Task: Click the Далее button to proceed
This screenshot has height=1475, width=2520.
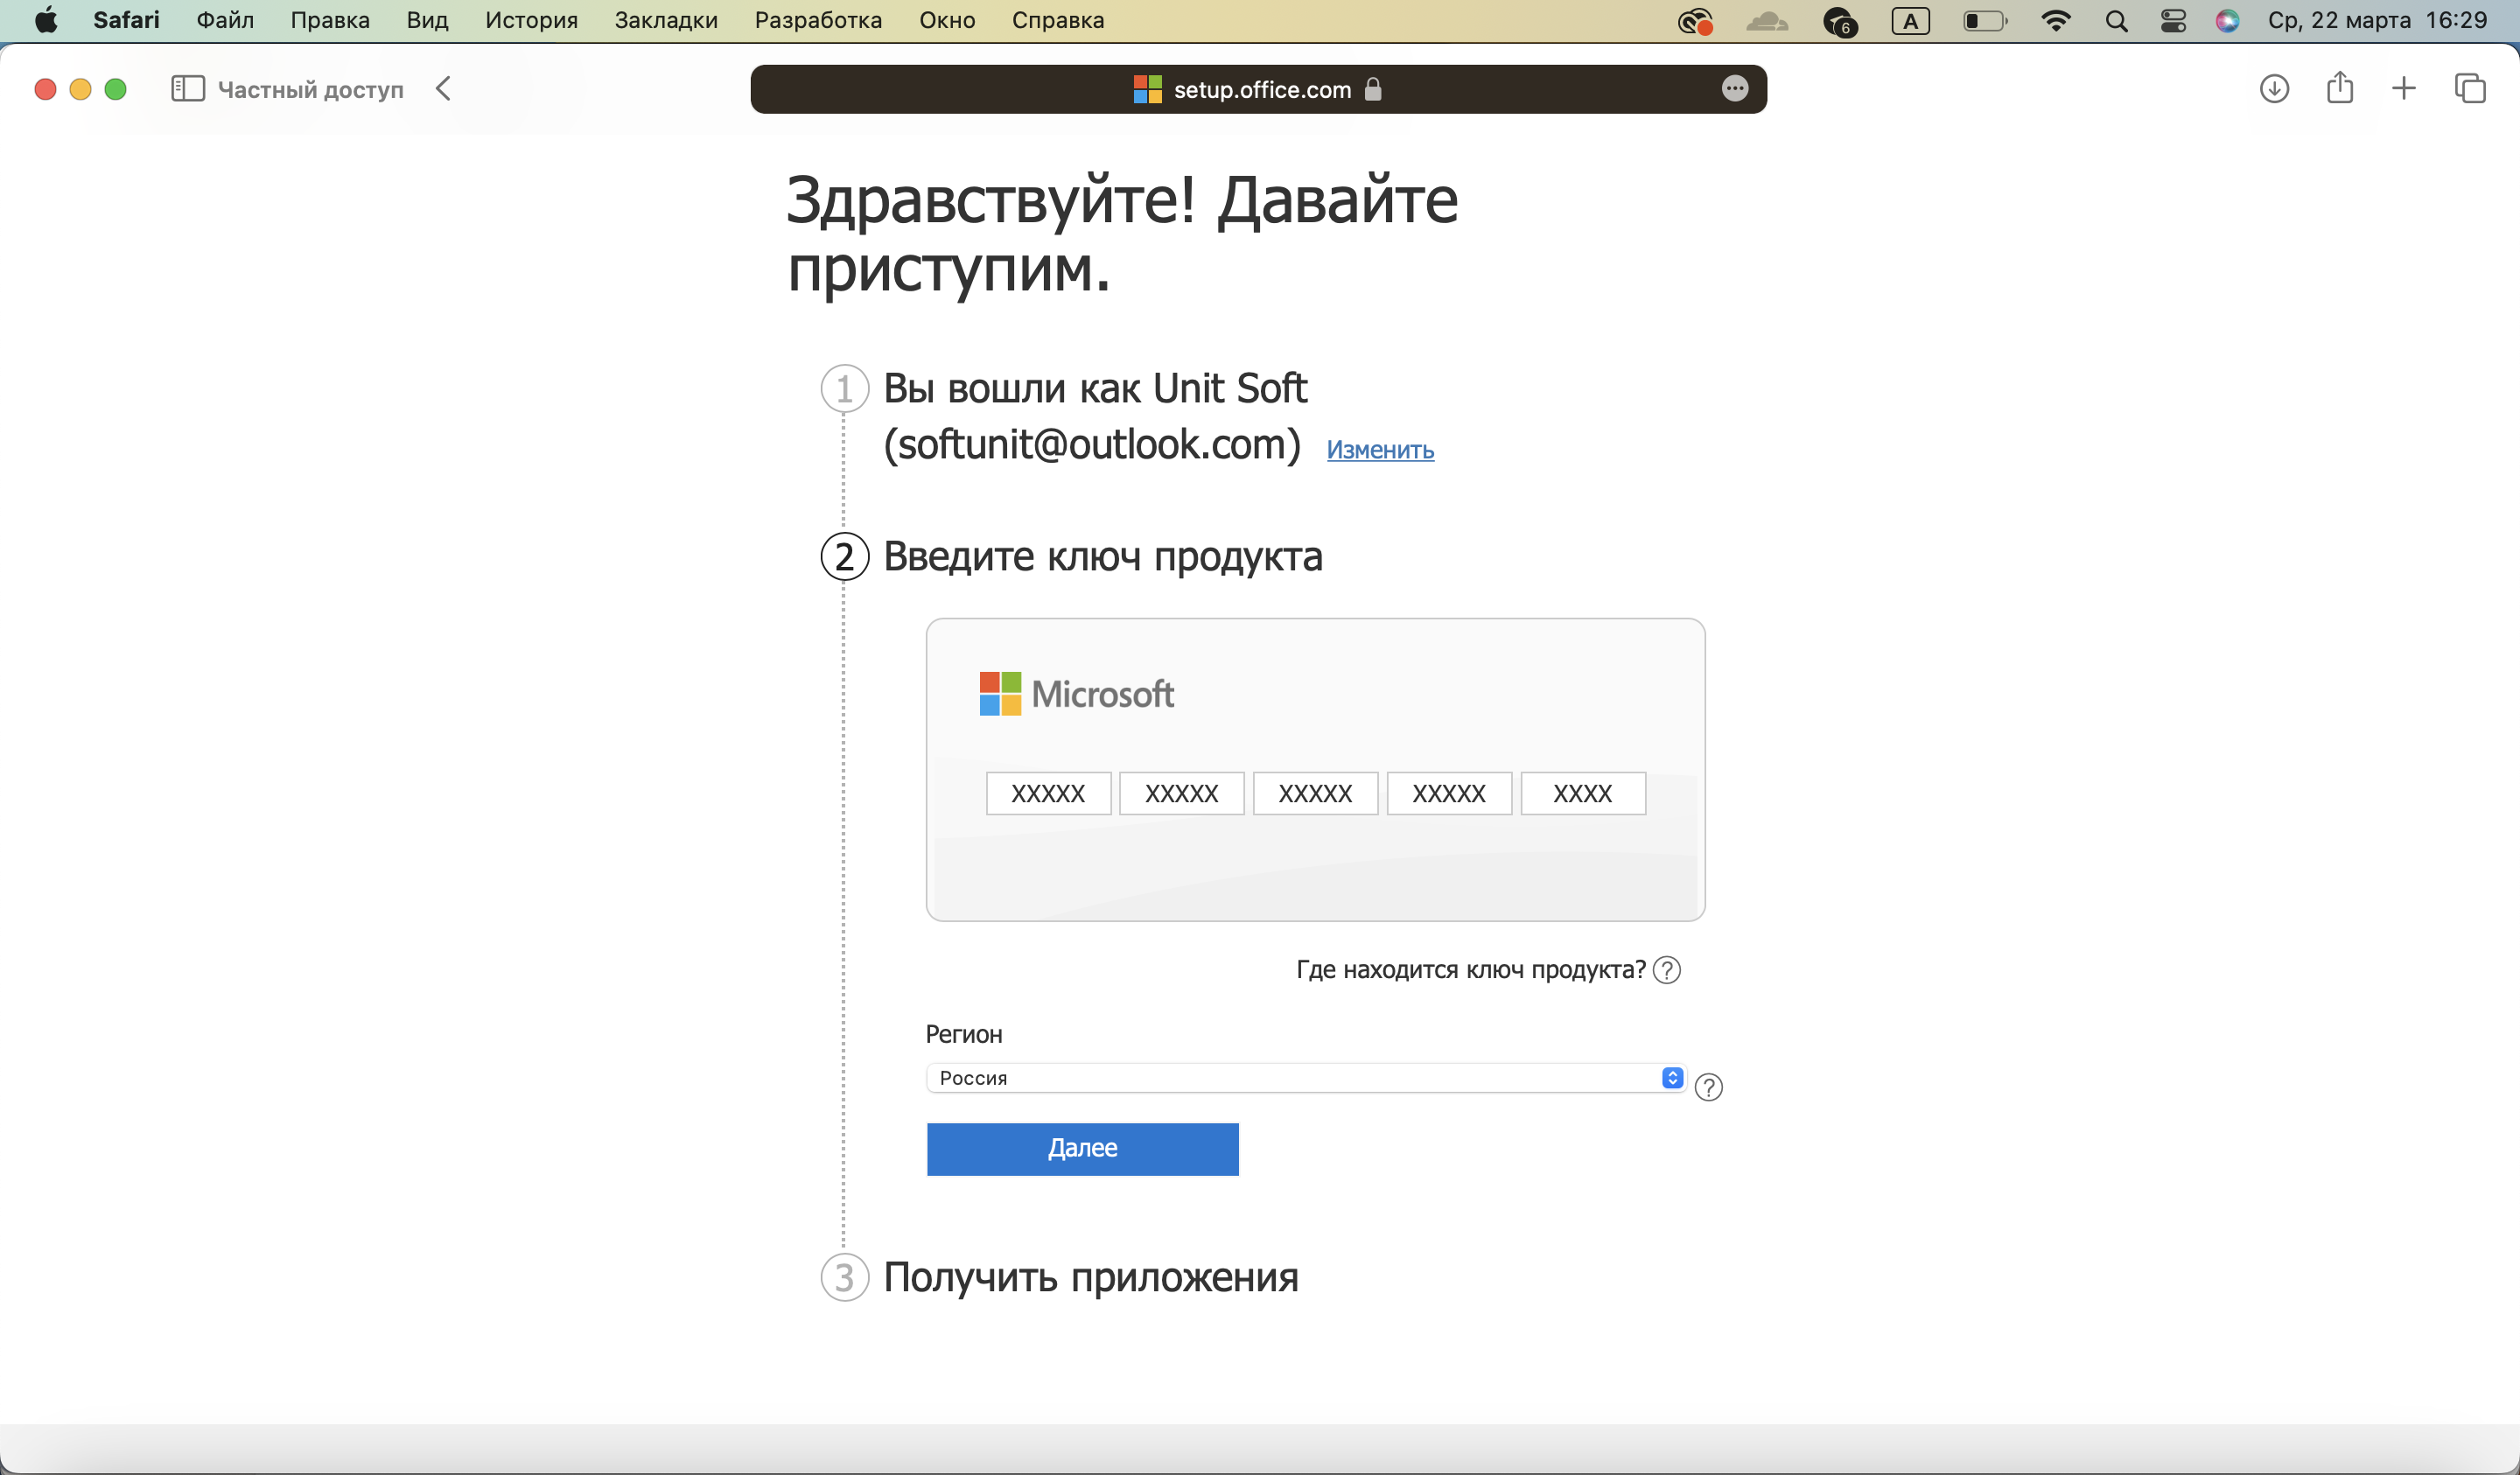Action: click(1081, 1149)
